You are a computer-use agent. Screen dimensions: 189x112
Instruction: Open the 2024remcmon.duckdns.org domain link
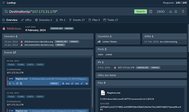tap(39, 42)
